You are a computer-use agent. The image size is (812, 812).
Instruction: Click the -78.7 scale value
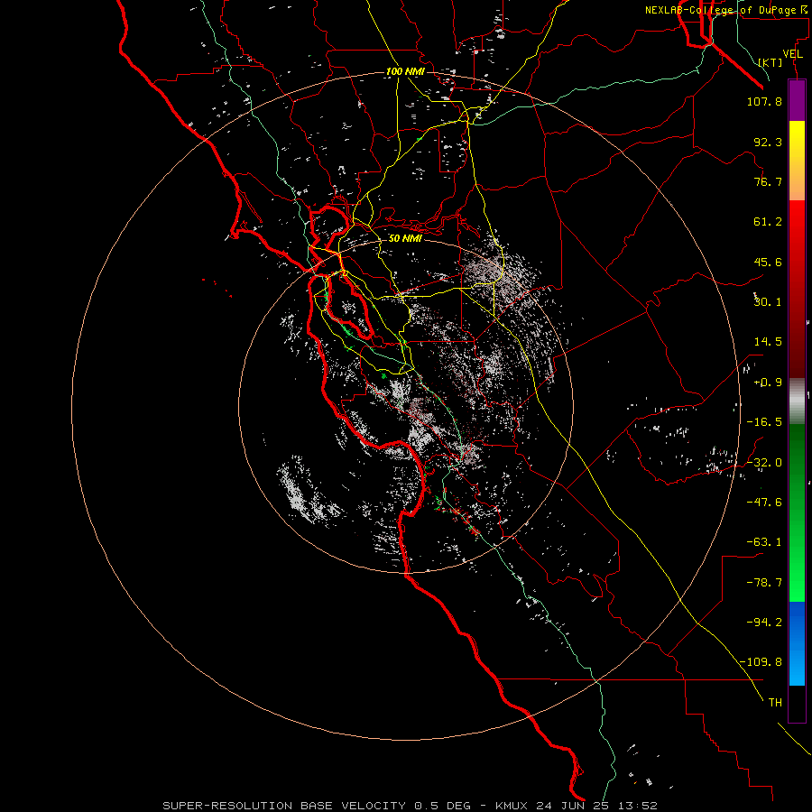[x=764, y=583]
